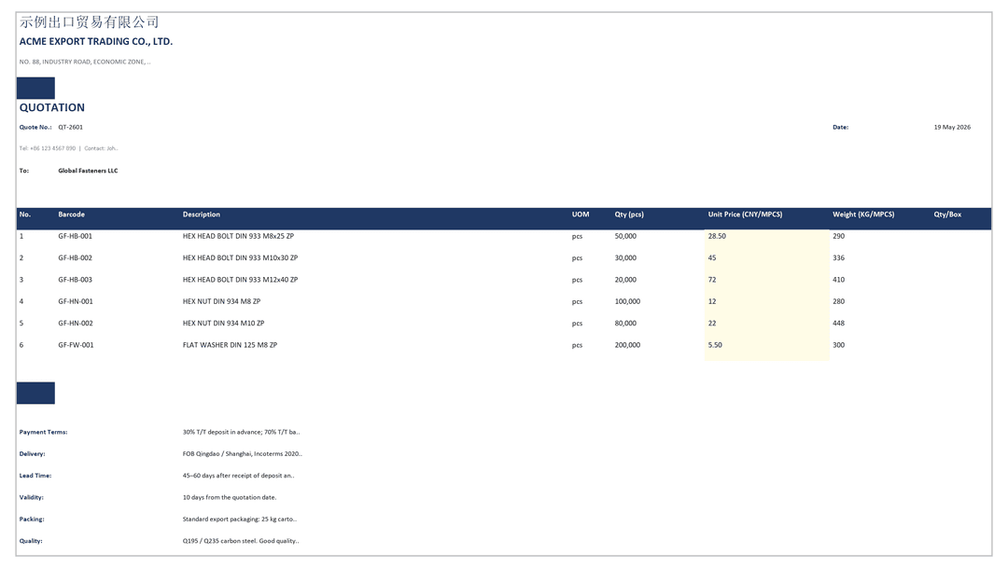Click the address line NO. 88, INDUSTRY ROAD
This screenshot has width=1008, height=568.
click(x=85, y=62)
